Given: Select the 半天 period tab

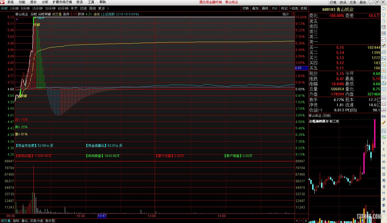Looking at the screenshot, I should click(74, 8).
